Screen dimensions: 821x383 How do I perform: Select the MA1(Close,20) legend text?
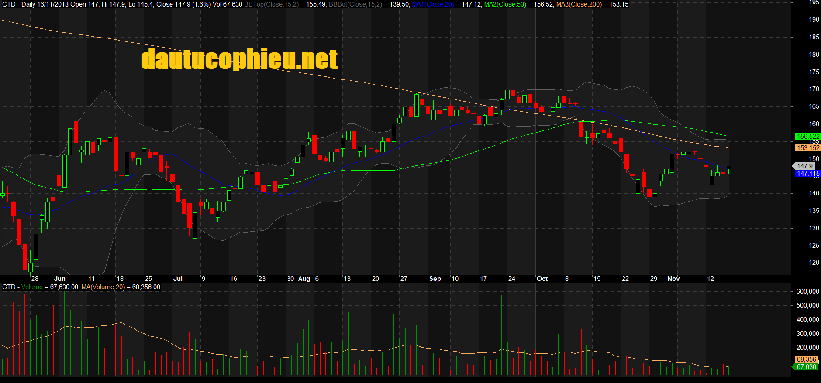tap(433, 4)
